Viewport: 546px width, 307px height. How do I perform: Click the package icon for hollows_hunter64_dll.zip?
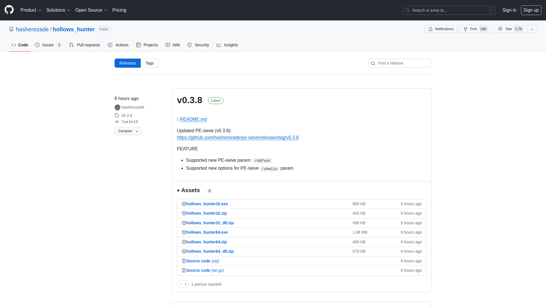pos(184,251)
